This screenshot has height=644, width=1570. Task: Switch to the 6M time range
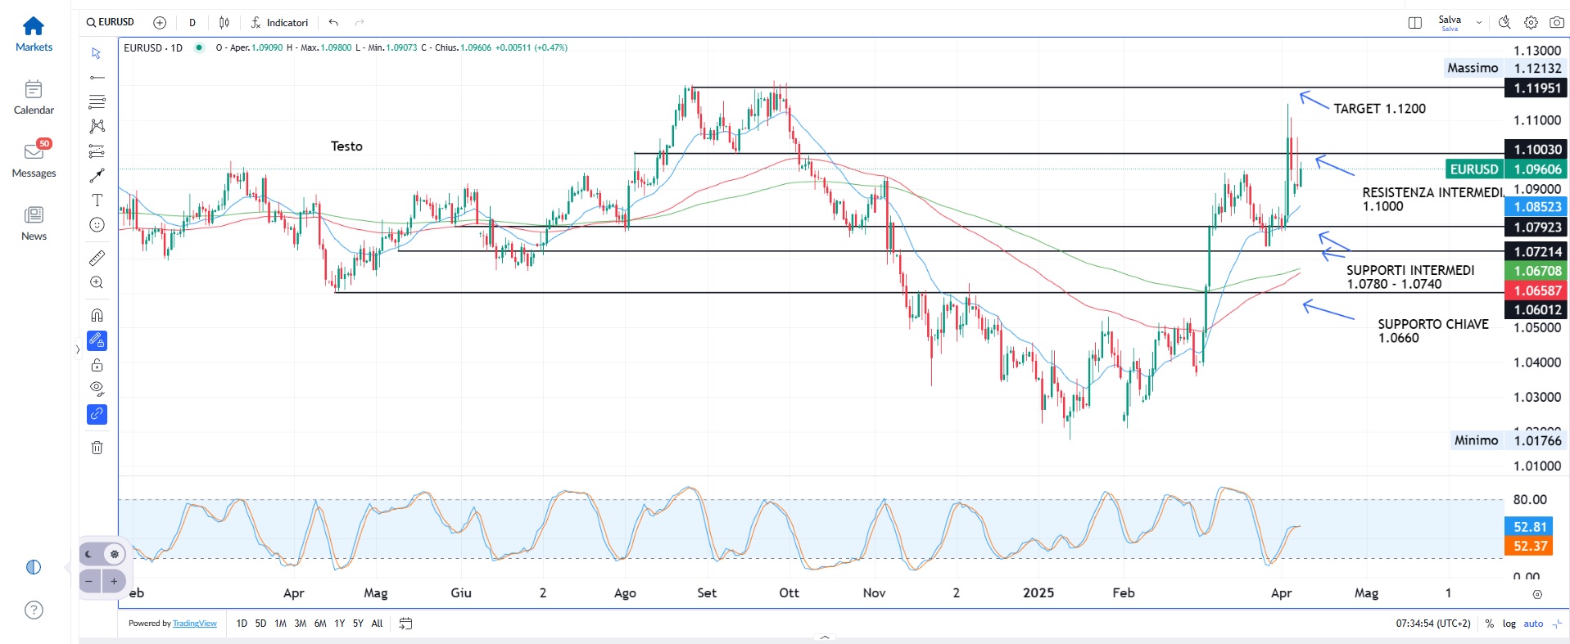[x=320, y=624]
